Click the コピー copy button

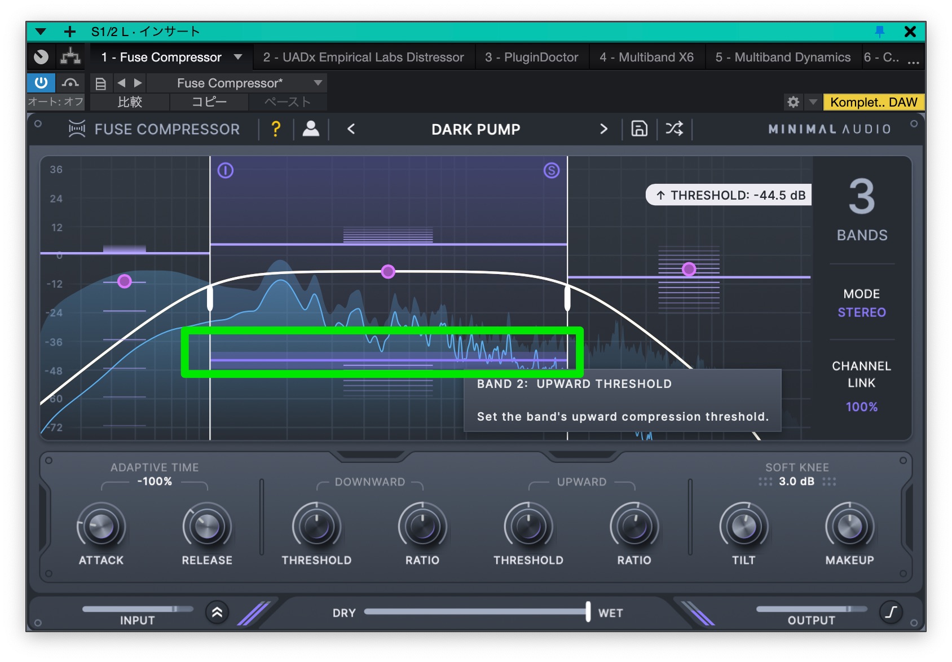coord(209,102)
